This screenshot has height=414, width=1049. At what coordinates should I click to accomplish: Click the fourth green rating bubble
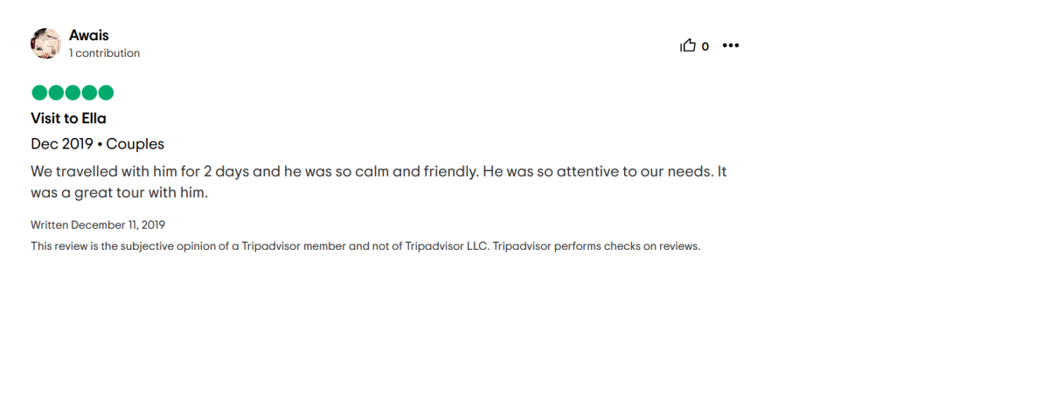tap(89, 93)
